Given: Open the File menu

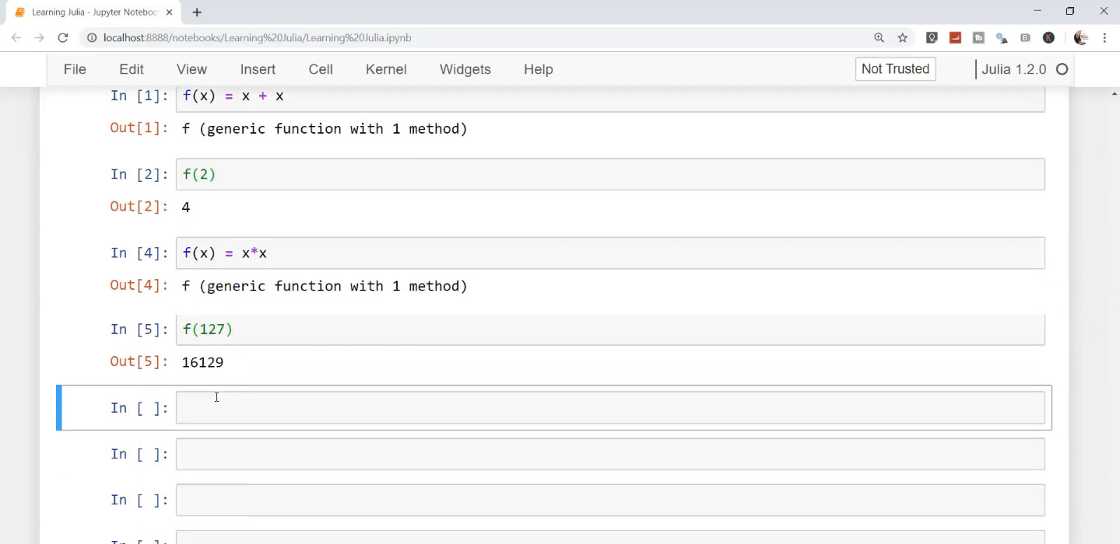Looking at the screenshot, I should click(x=75, y=69).
